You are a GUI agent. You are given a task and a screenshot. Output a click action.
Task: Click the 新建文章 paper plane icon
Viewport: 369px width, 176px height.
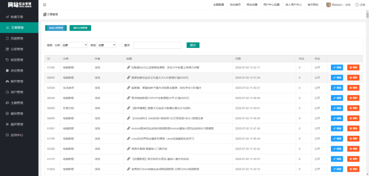(x=7, y=17)
